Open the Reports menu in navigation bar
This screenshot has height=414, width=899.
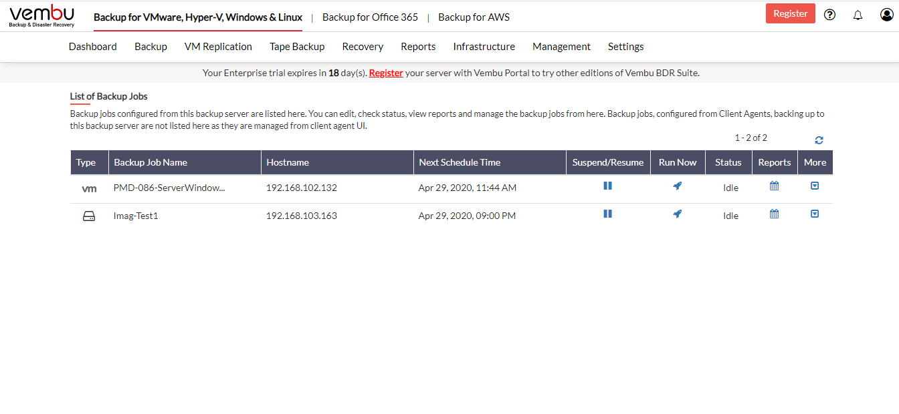[418, 47]
